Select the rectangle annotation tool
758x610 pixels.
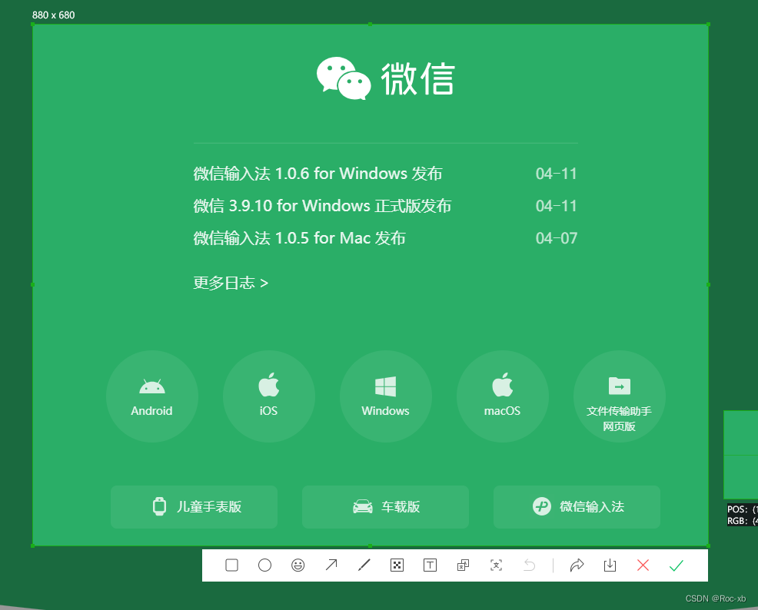(x=231, y=565)
